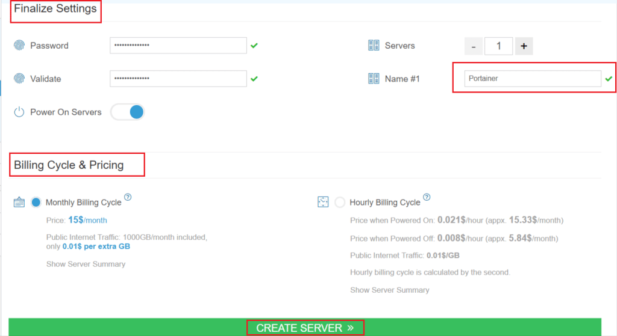Open help tooltip for Monthly Billing Cycle
Image resolution: width=617 pixels, height=336 pixels.
pyautogui.click(x=128, y=197)
